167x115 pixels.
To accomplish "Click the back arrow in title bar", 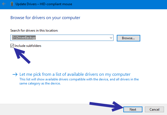I will point(4,4).
